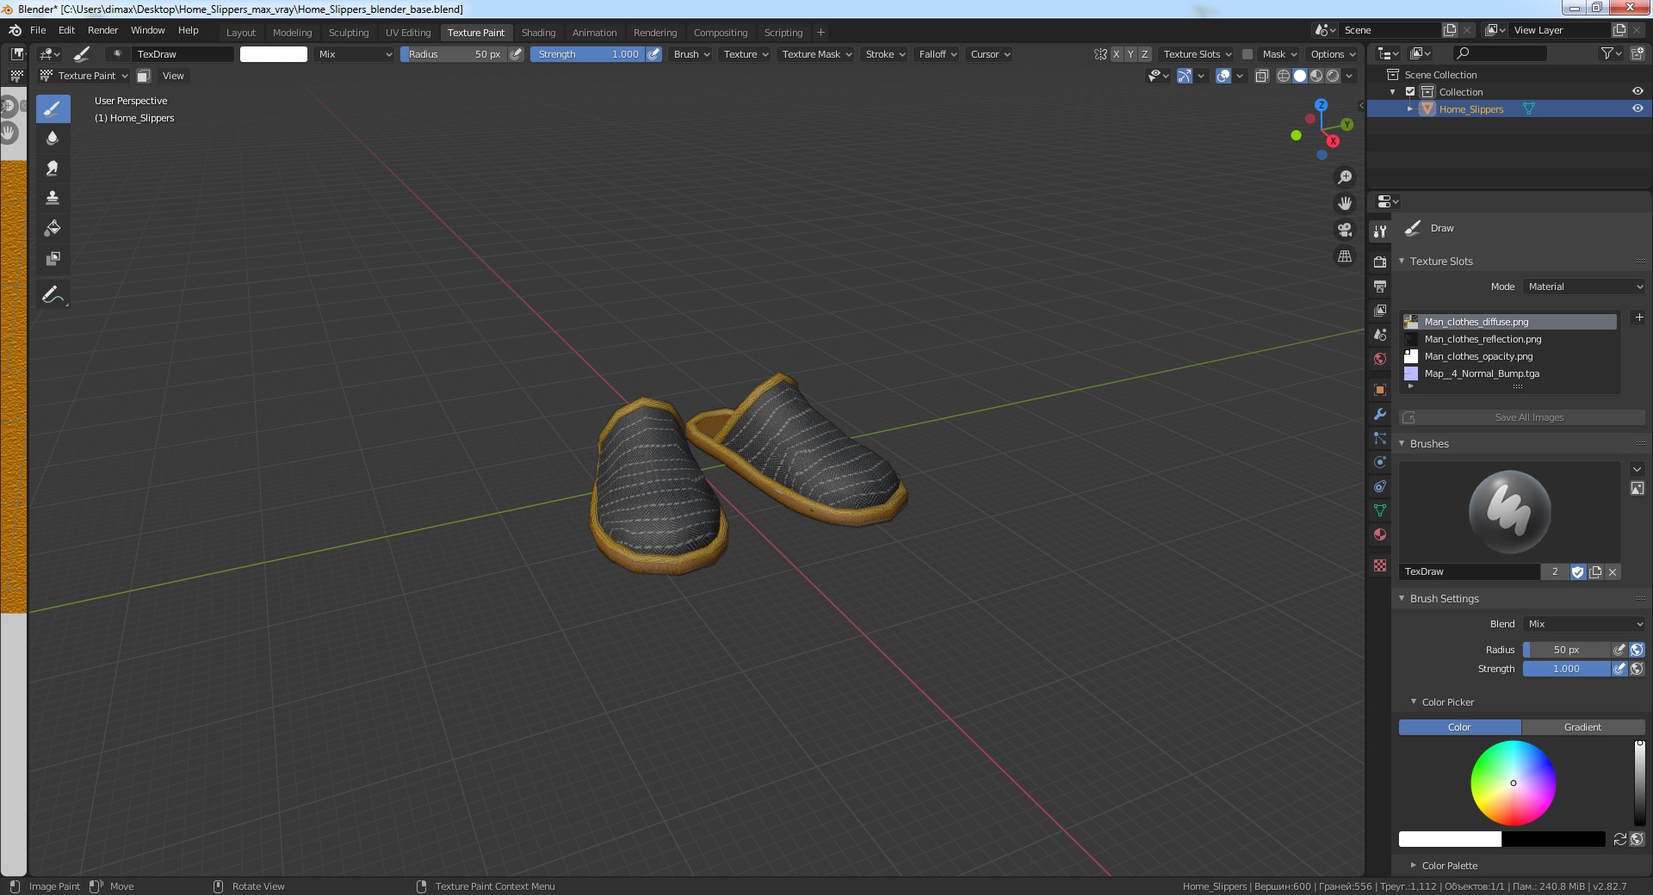This screenshot has height=895, width=1653.
Task: Hide Home_Slippers with its eye icon
Action: click(x=1638, y=109)
